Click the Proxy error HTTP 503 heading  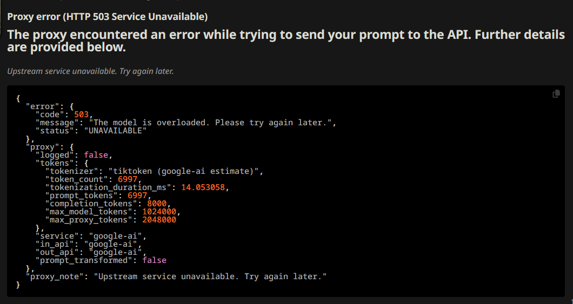(108, 17)
